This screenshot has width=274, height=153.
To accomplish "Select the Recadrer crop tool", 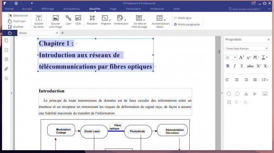I will point(92,20).
